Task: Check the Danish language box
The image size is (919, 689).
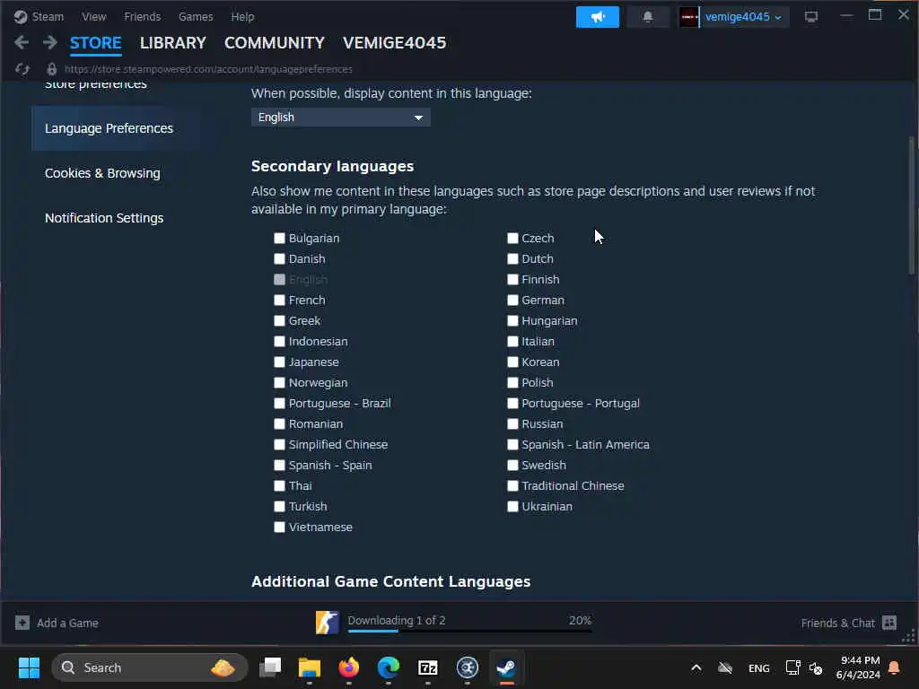Action: [280, 258]
